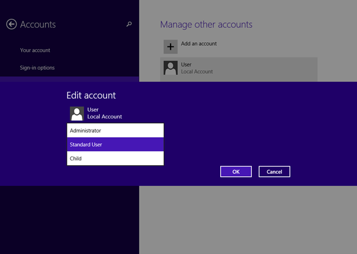Open Sign-in options page
This screenshot has height=254, width=357.
[37, 68]
